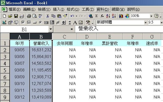This screenshot has width=163, height=102.
Task: Toggle Design Mode with the ruler-pencil icon
Action: (4, 22)
